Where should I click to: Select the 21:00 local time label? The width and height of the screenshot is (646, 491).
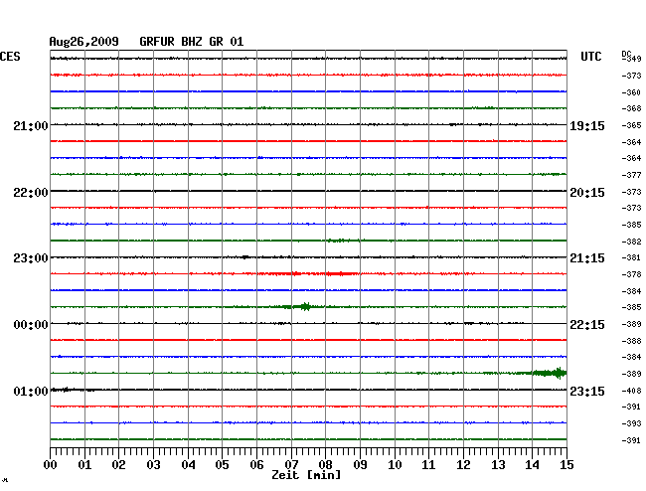[x=31, y=125]
